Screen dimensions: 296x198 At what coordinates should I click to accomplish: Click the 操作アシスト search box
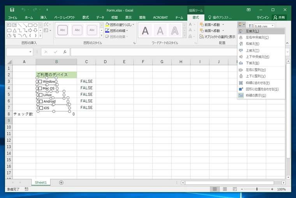(220, 17)
